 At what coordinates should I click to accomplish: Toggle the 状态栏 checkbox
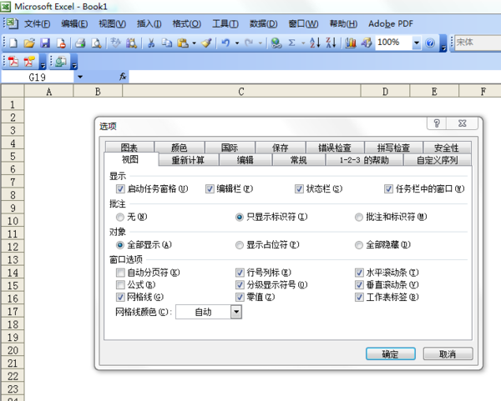pyautogui.click(x=299, y=189)
